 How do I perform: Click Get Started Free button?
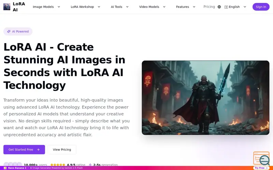pyautogui.click(x=24, y=150)
